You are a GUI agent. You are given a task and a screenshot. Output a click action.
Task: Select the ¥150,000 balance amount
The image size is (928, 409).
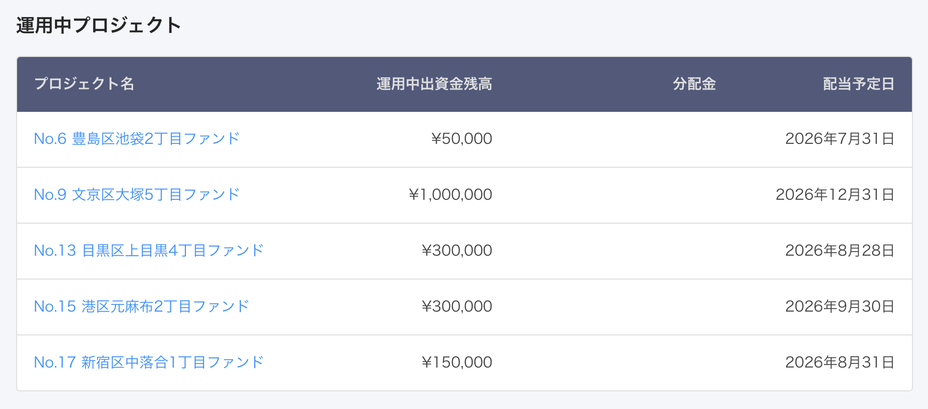pos(457,362)
